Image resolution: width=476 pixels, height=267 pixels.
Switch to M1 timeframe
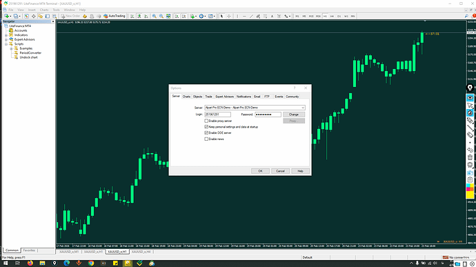click(297, 16)
